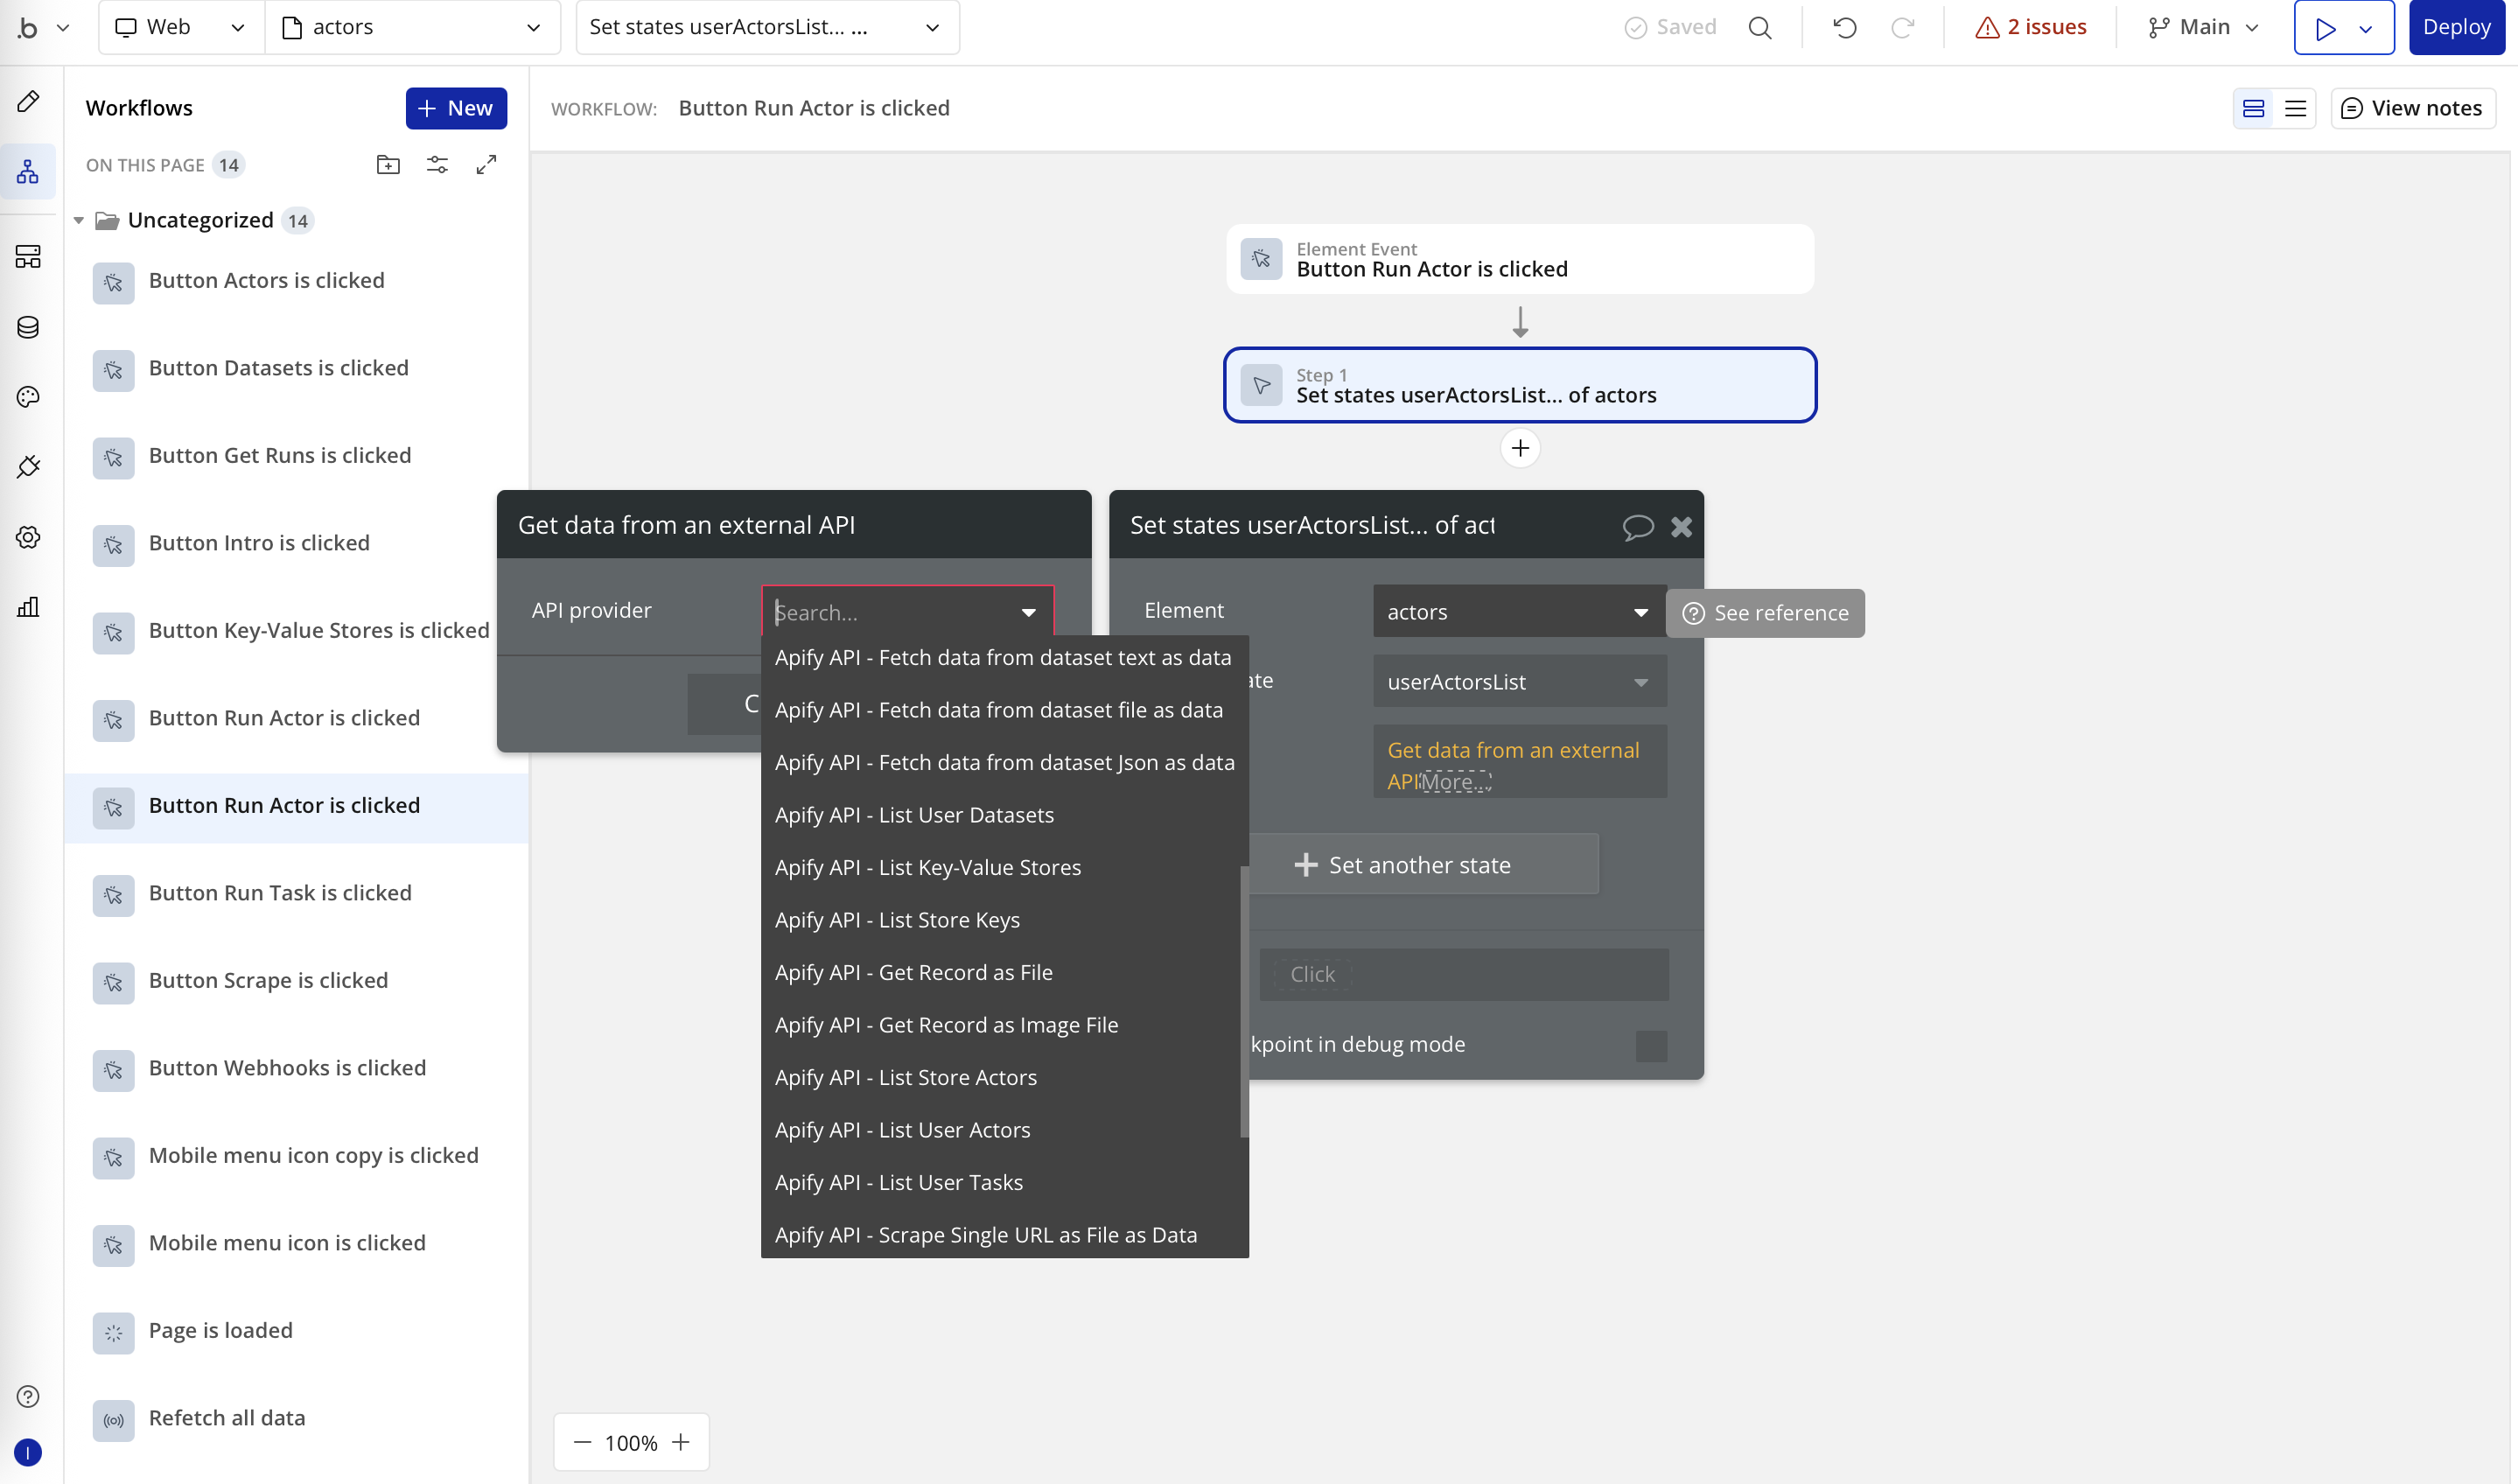Click the See reference button

pos(1765,613)
